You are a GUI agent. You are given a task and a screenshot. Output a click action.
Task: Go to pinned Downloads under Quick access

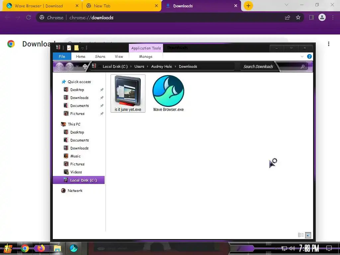[79, 98]
